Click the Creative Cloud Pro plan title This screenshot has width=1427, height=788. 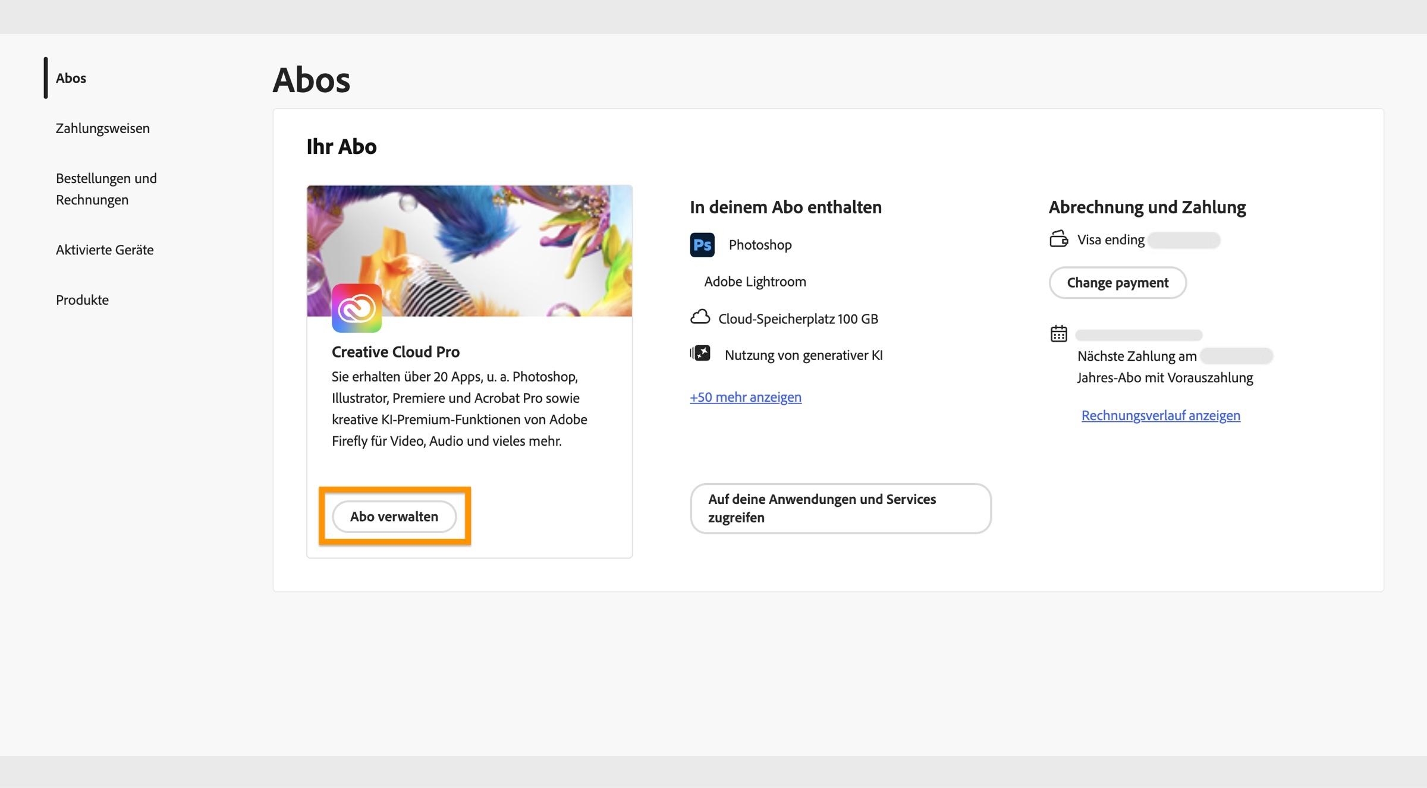[395, 351]
